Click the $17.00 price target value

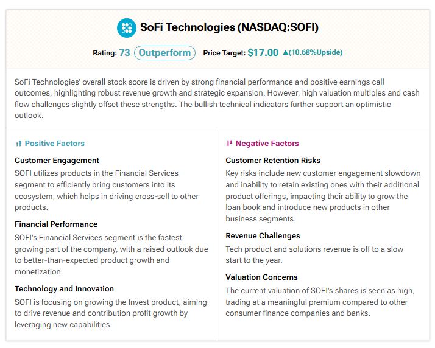click(x=263, y=53)
